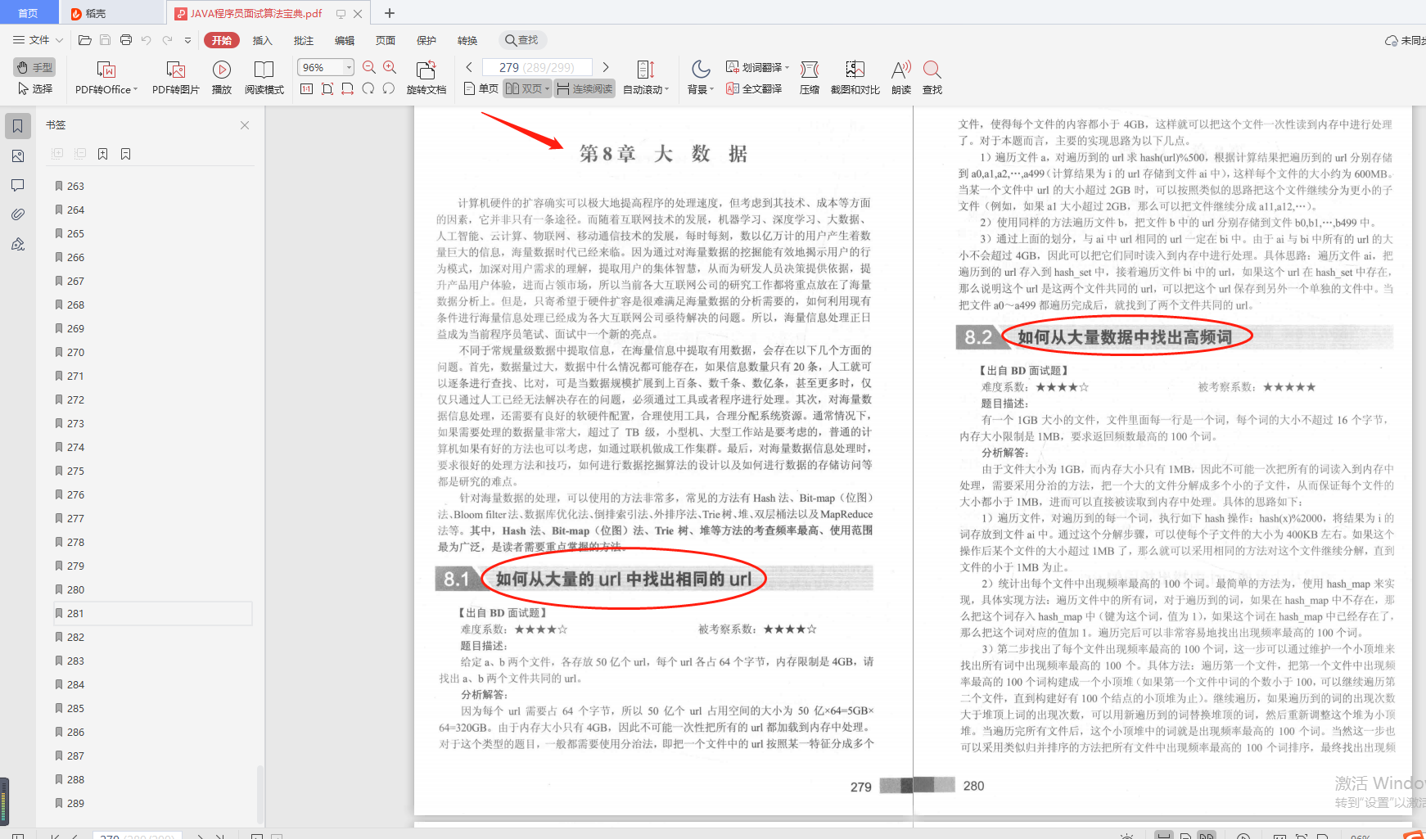Expand the quick access toolbar customize arrow
Viewport: 1426px width, 839px height.
187,40
